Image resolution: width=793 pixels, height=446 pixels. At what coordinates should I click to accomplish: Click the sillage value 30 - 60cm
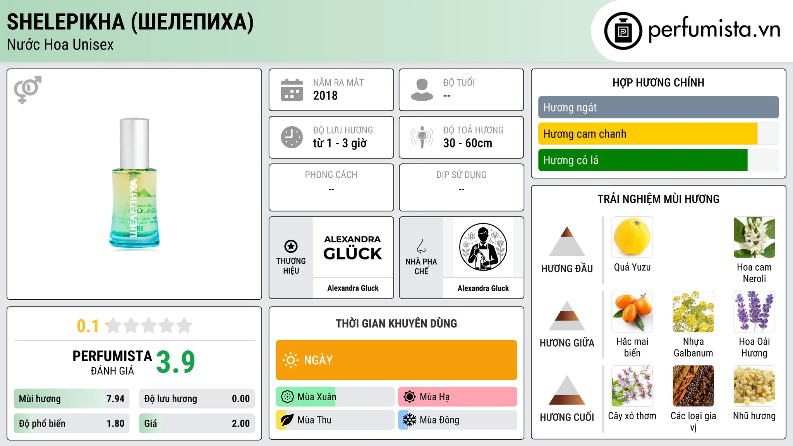pyautogui.click(x=467, y=143)
